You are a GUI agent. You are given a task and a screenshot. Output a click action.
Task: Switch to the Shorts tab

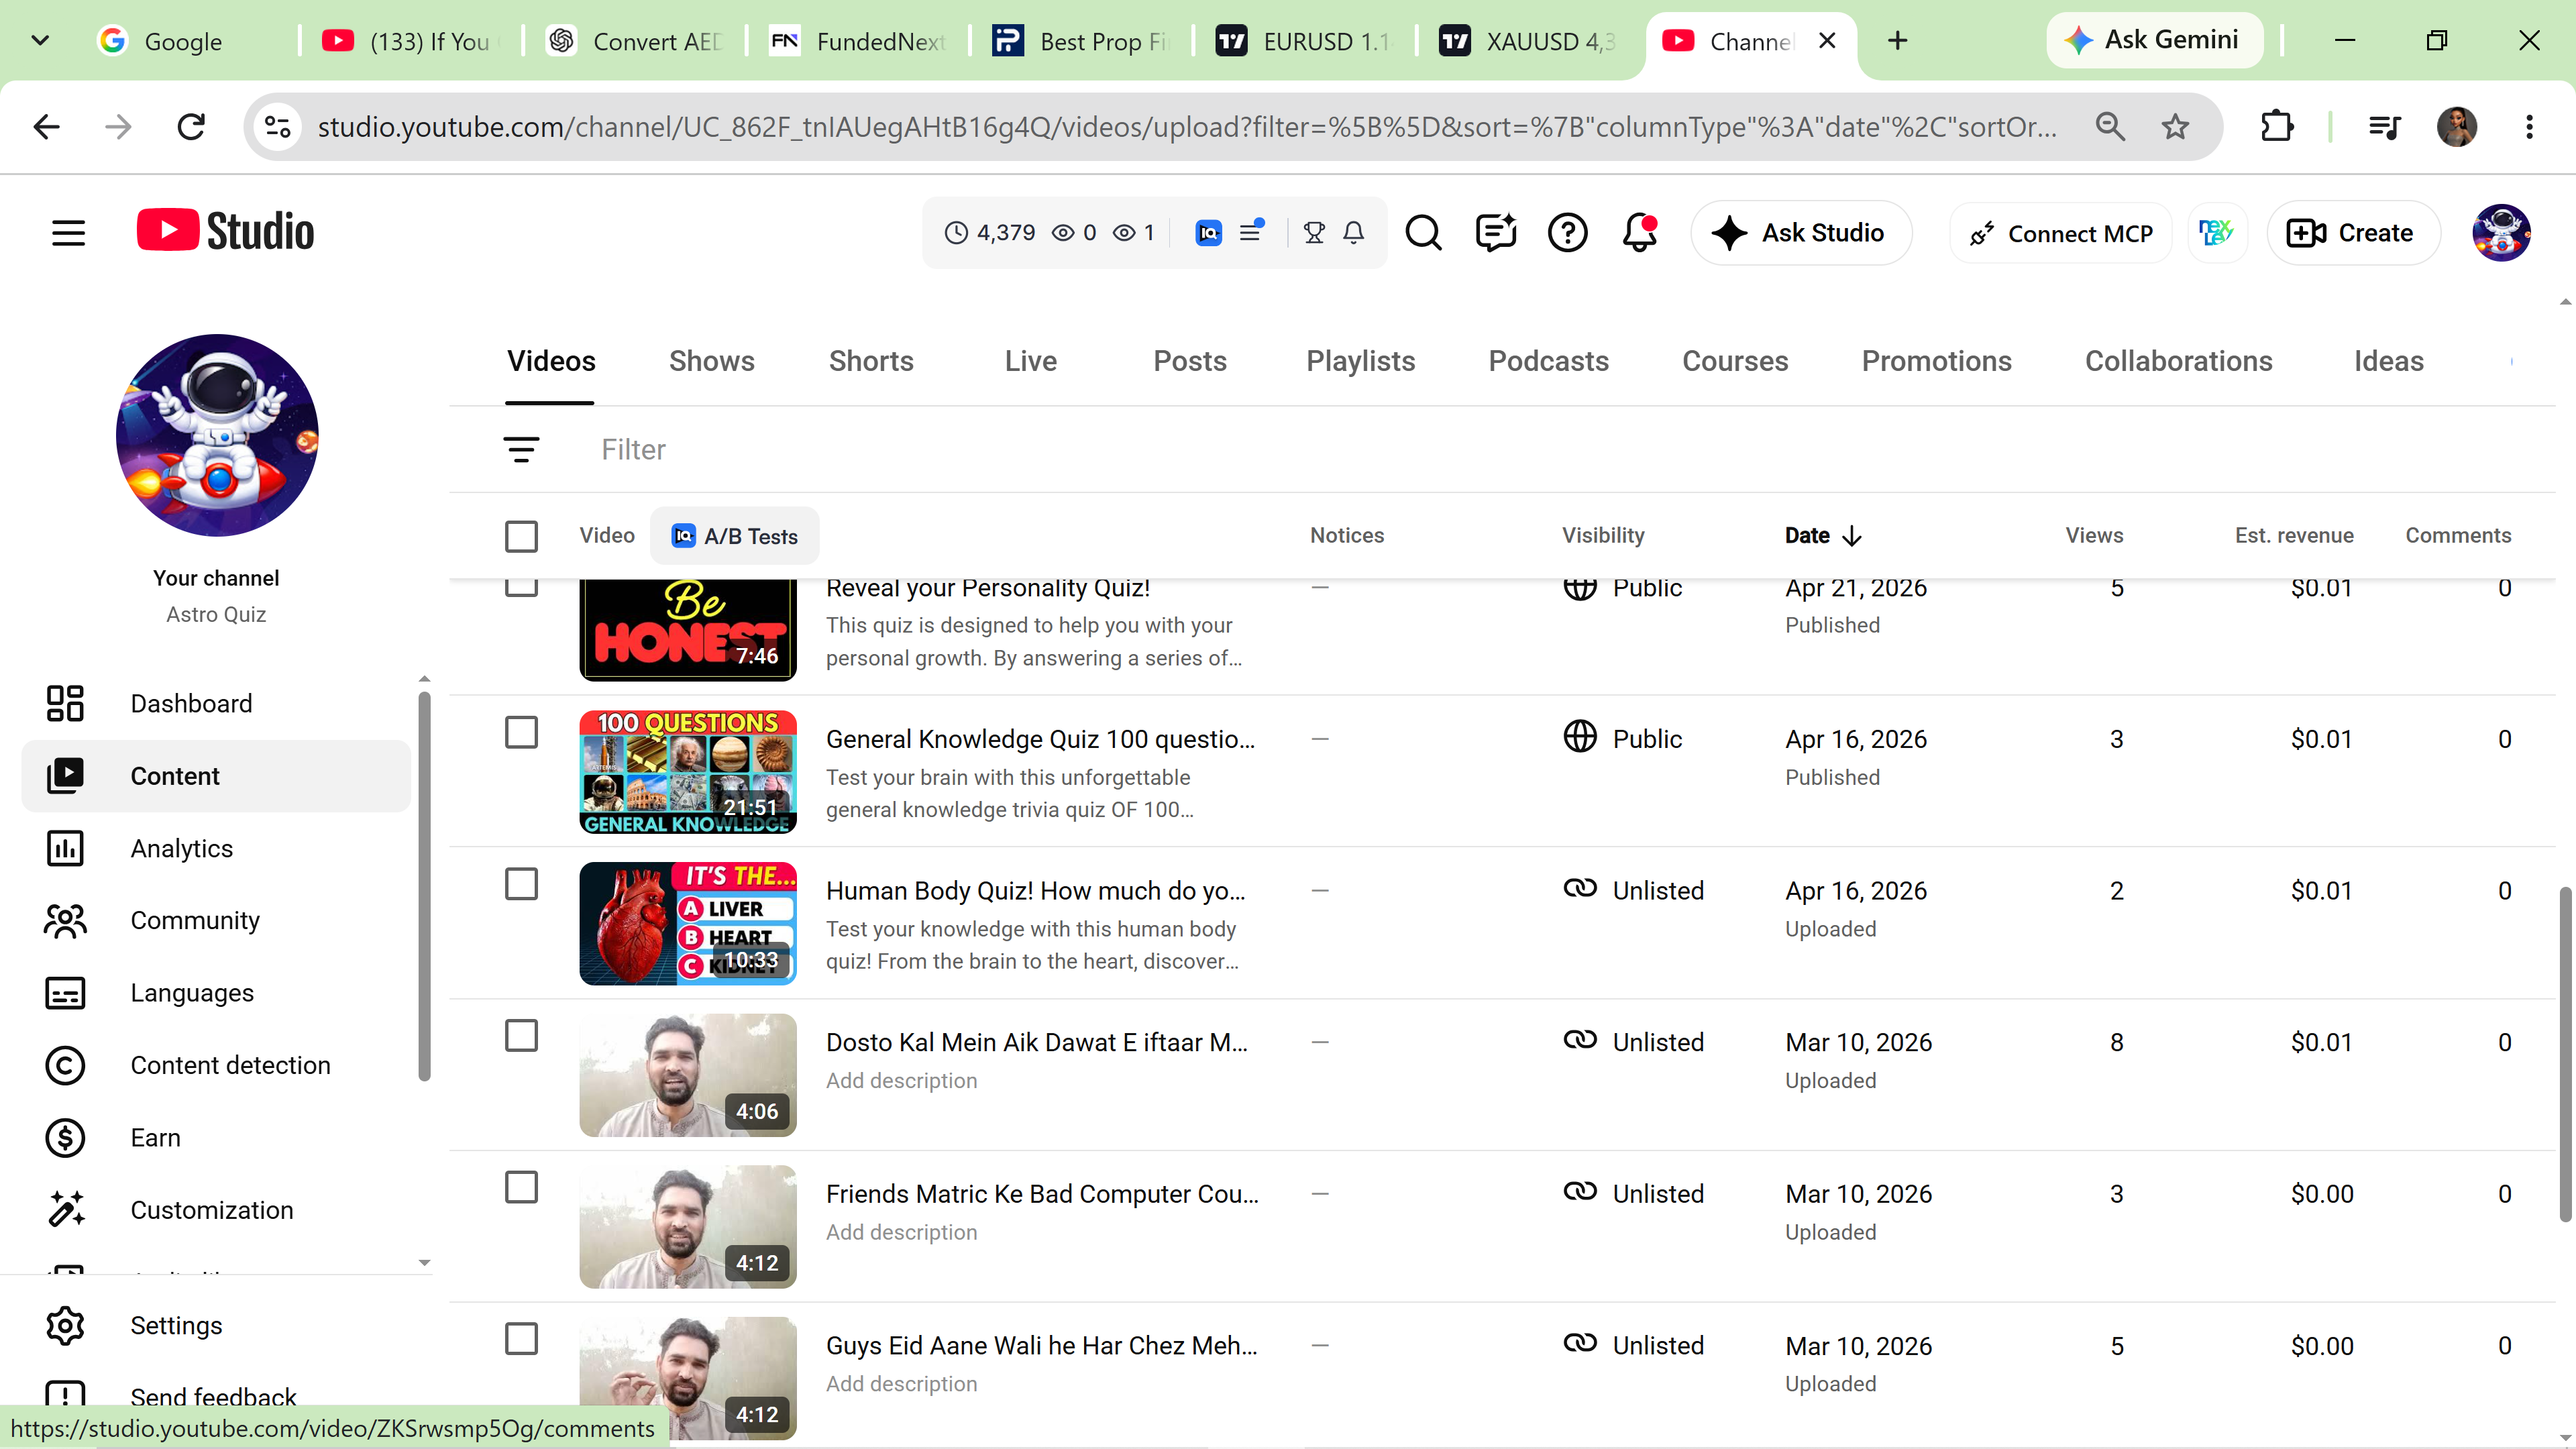point(871,361)
